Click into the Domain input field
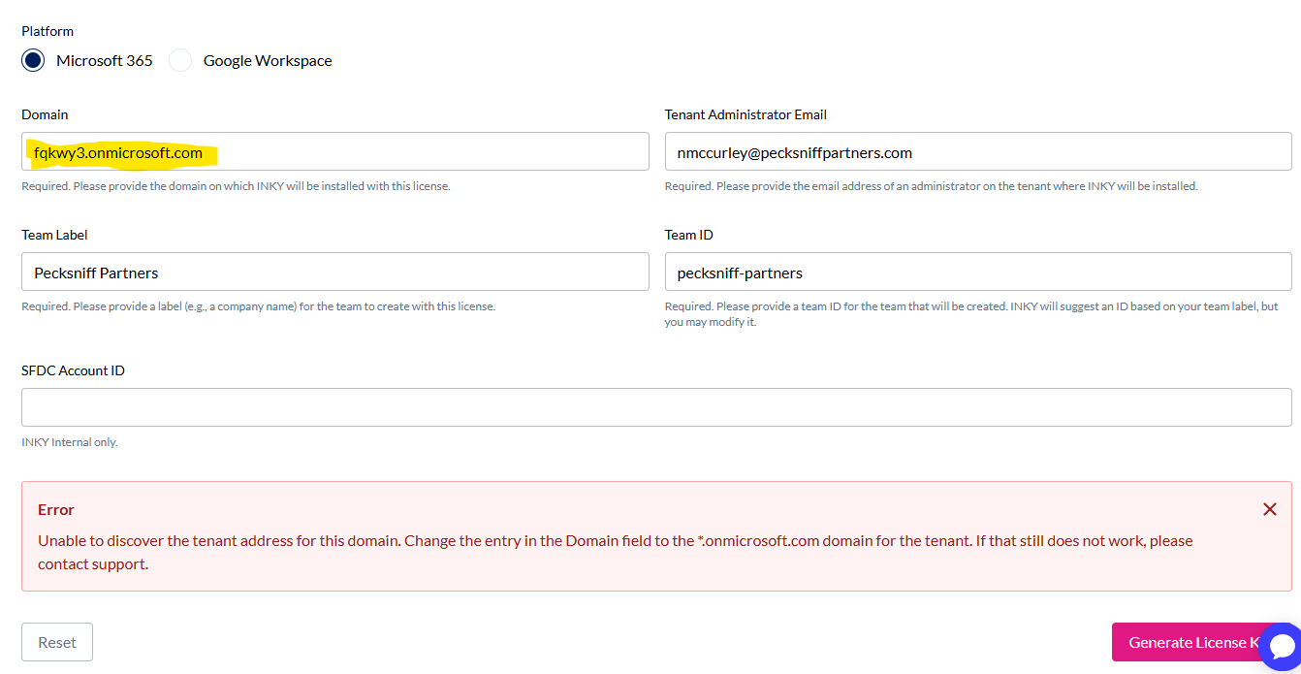Viewport: 1301px width, 674px height. tap(335, 151)
